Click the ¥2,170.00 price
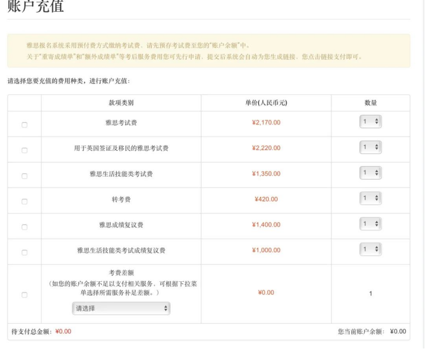This screenshot has height=349, width=425. [266, 123]
